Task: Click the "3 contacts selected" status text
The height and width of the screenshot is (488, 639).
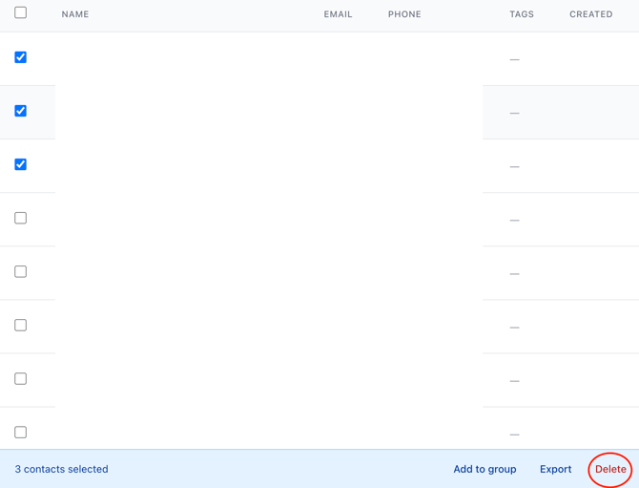Action: click(x=62, y=469)
